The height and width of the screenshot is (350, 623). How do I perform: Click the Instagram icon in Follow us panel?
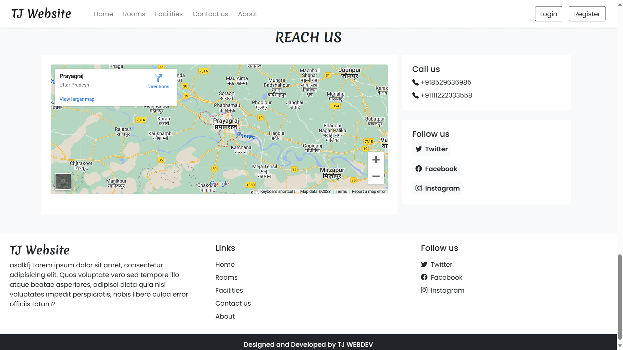pyautogui.click(x=419, y=188)
